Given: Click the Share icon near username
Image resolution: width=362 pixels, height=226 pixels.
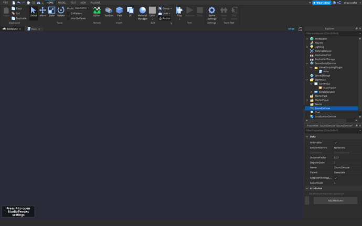Looking at the screenshot, I should pyautogui.click(x=339, y=3).
